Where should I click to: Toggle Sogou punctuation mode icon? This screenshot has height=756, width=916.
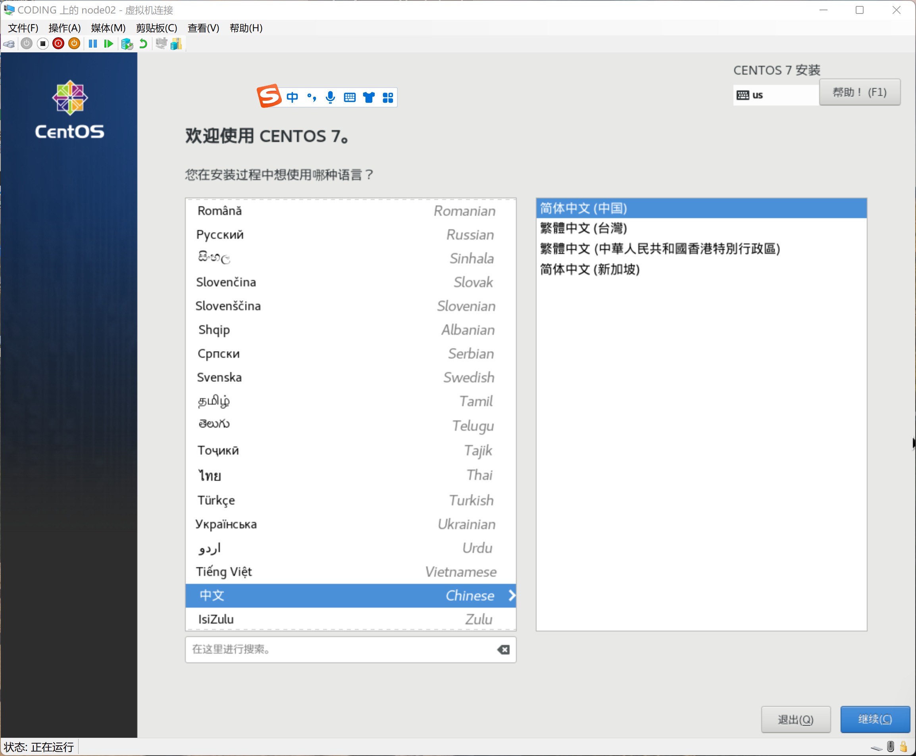(x=312, y=97)
